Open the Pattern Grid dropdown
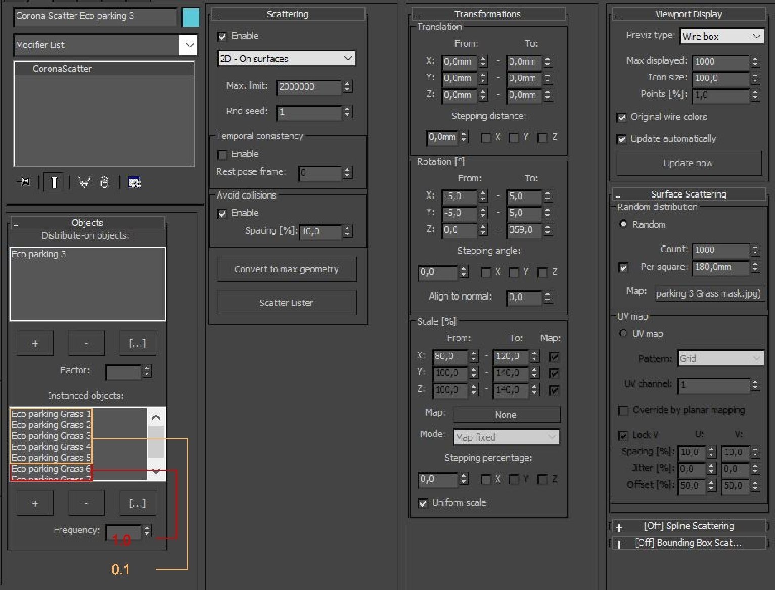 720,359
